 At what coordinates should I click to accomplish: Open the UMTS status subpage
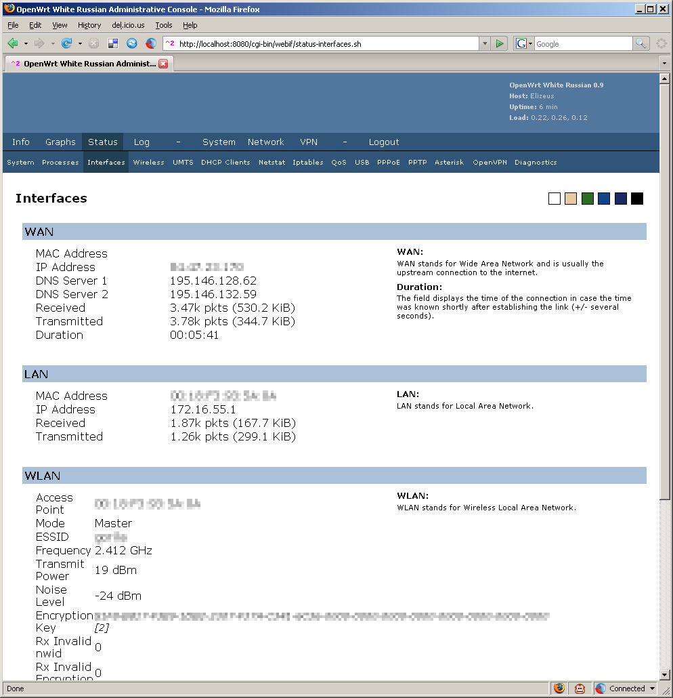[183, 163]
